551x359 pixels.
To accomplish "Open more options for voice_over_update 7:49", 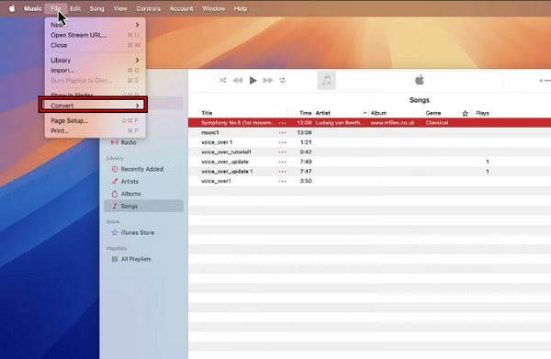I will pos(282,162).
